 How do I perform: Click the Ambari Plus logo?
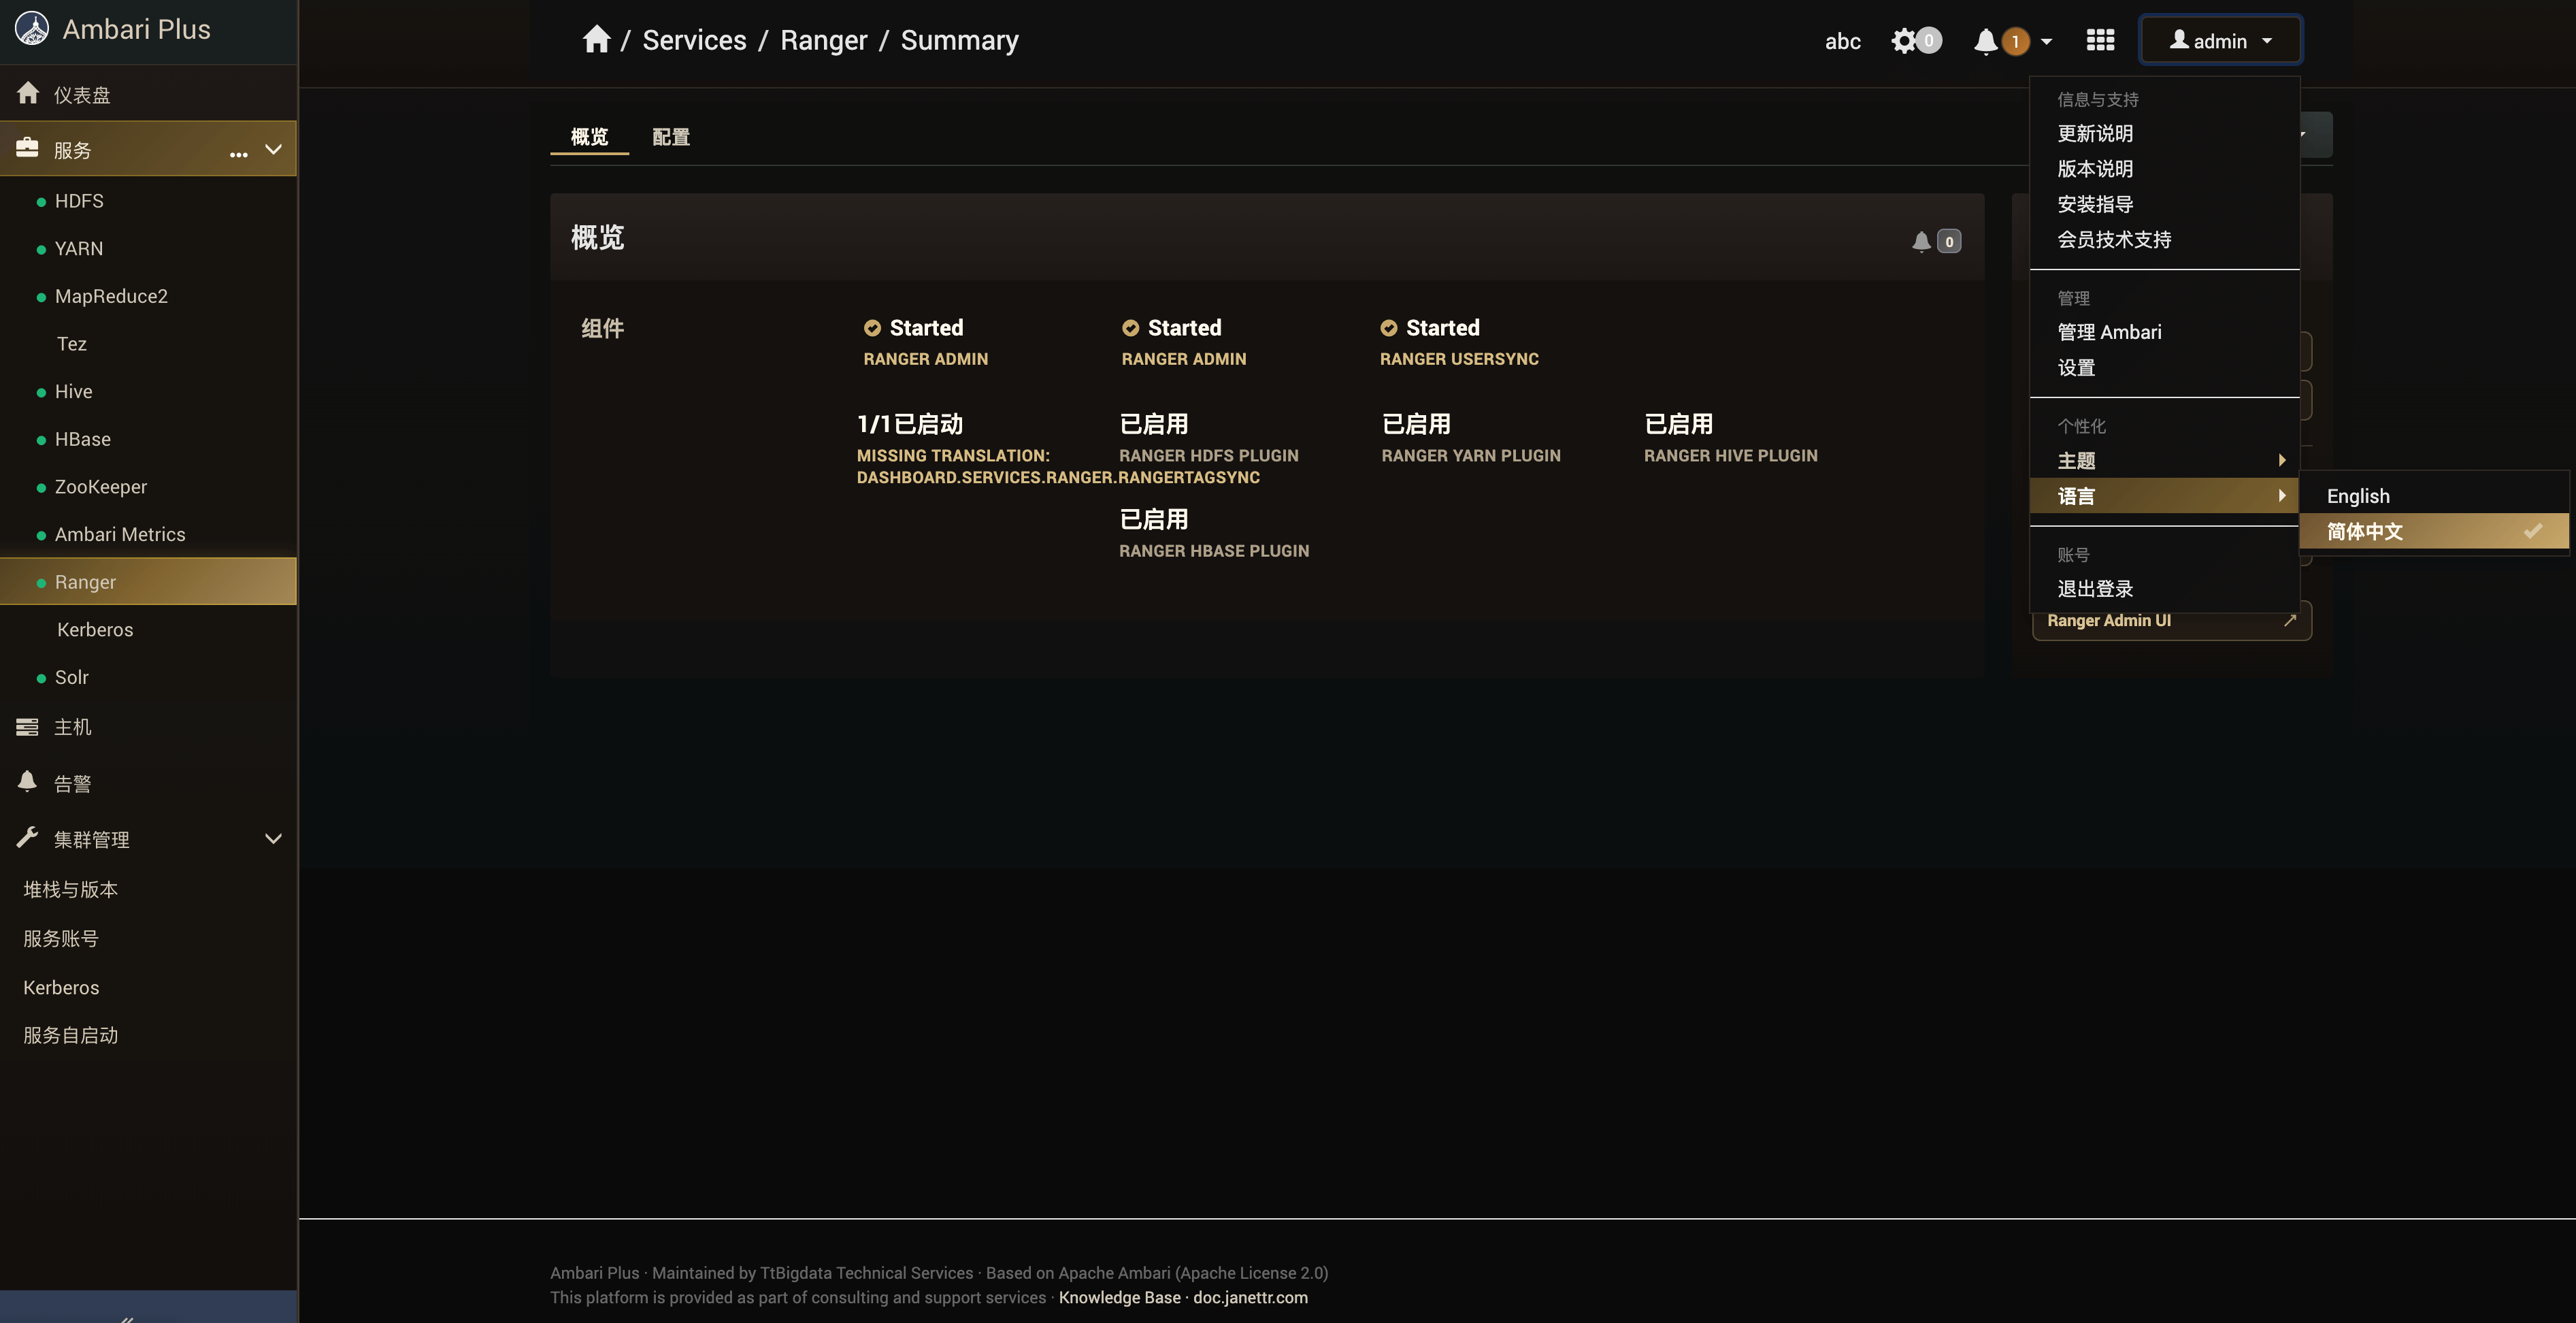tap(32, 29)
